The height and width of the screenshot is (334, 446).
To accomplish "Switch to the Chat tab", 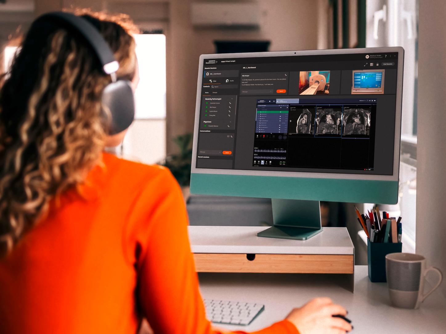I will click(213, 81).
